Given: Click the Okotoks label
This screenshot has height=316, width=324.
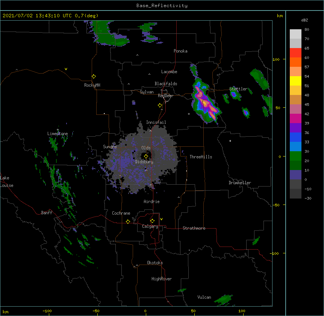Looking at the screenshot, I should click(155, 263).
